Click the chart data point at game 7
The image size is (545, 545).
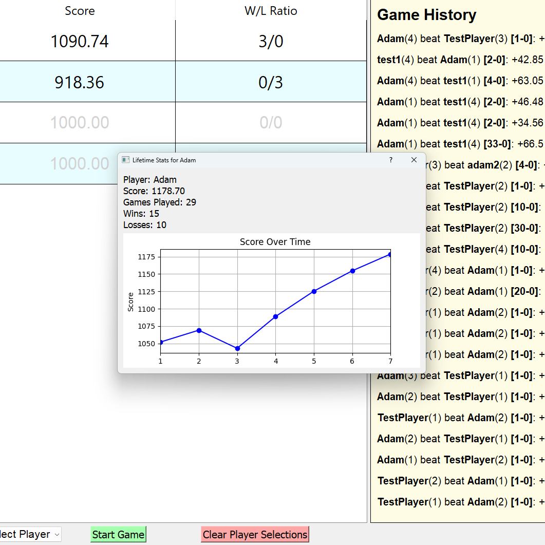pos(390,254)
